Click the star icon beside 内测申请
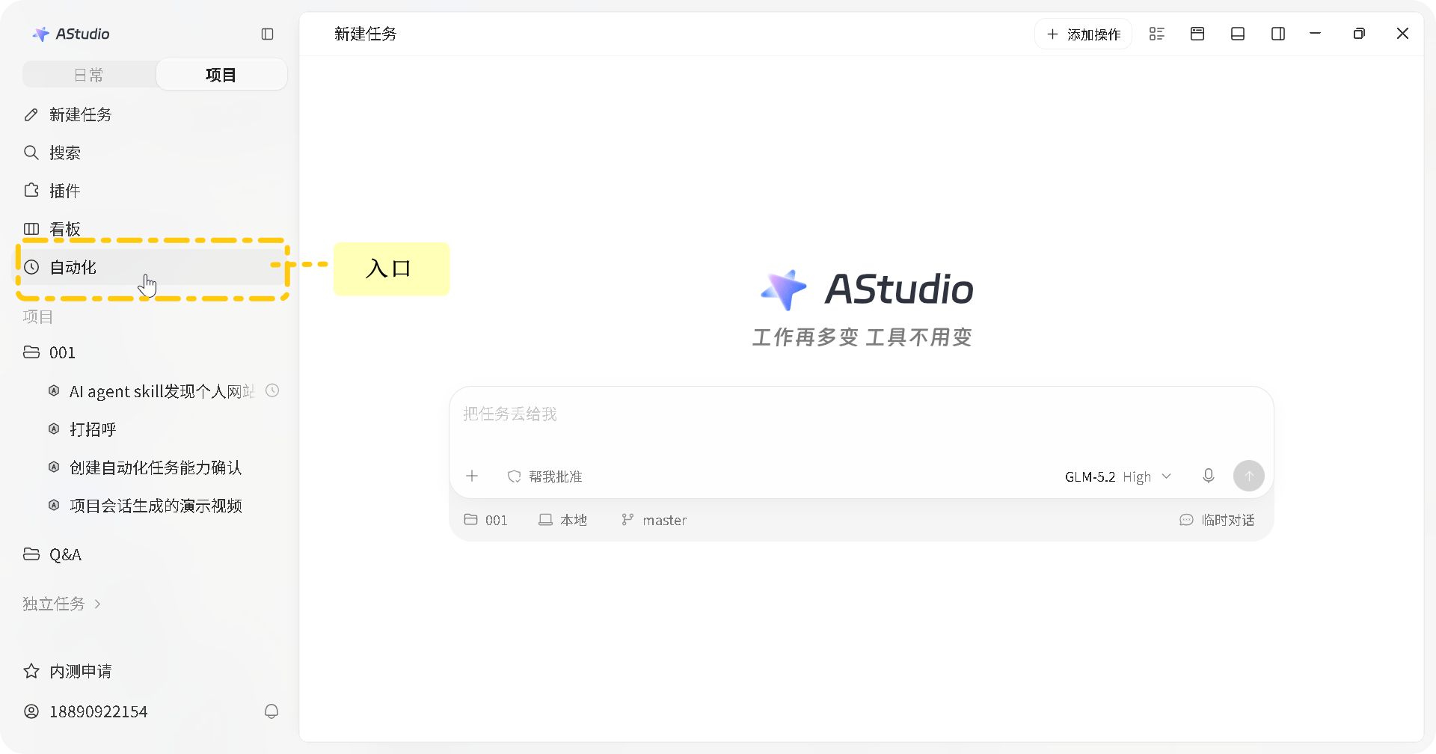 click(x=31, y=671)
